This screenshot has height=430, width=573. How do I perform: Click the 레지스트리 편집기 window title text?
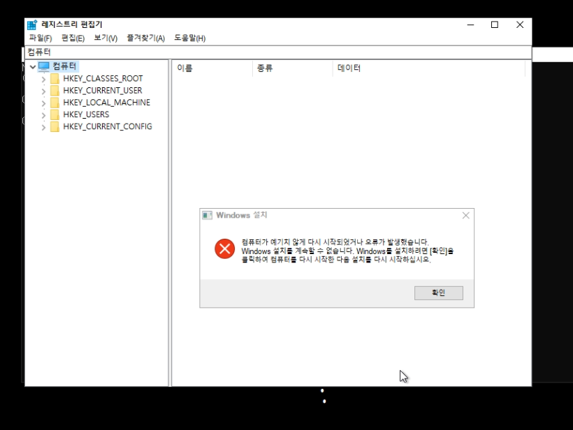(x=71, y=24)
